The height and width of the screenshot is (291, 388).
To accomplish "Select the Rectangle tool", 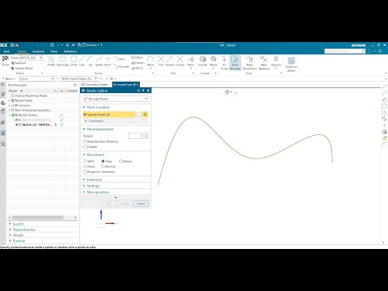I will click(62, 61).
